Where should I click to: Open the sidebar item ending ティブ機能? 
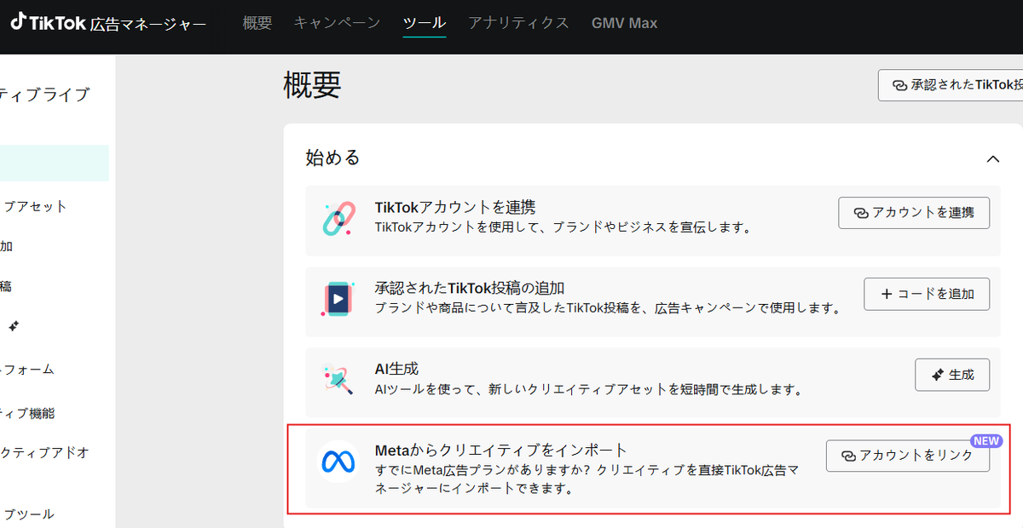pyautogui.click(x=27, y=414)
